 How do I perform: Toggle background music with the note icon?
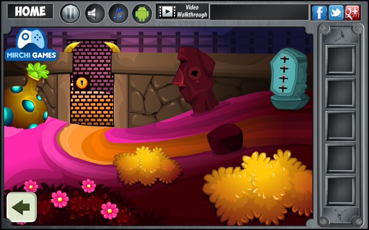click(119, 13)
